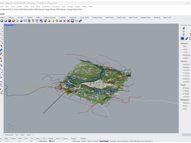Viewport: 191px width, 143px height.
Task: Open the Surface menu
Action: (x=19, y=6)
